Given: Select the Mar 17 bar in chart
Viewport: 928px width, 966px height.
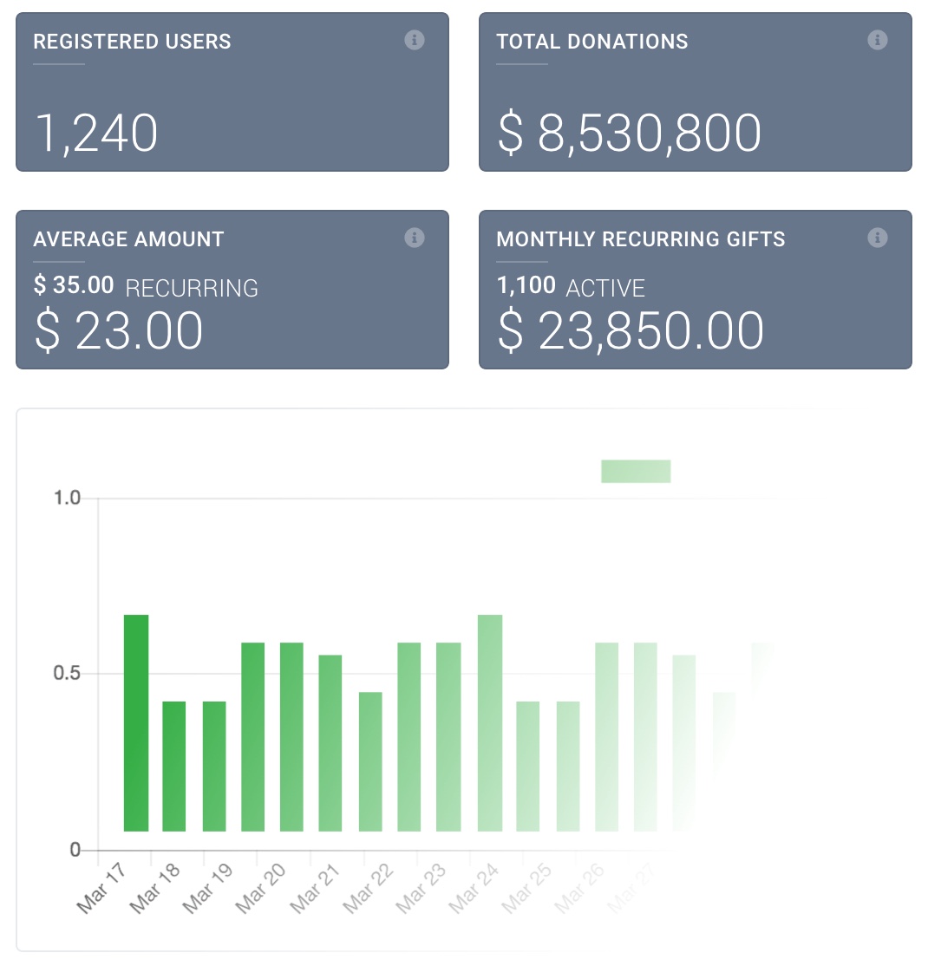Looking at the screenshot, I should tap(136, 722).
